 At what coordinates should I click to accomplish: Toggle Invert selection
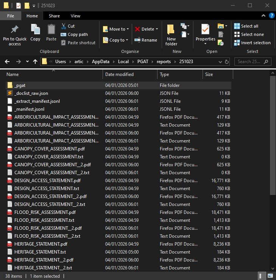(252, 43)
